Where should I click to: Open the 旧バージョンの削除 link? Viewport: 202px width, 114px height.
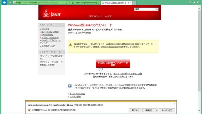(x=50, y=32)
